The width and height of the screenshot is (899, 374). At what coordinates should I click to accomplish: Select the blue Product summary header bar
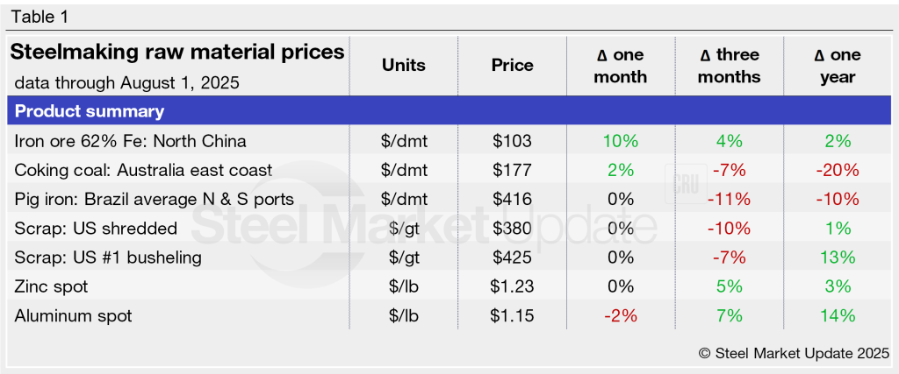coord(449,112)
